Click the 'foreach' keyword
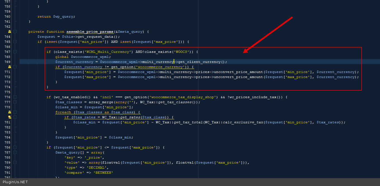The image size is (380, 186). [x=63, y=112]
